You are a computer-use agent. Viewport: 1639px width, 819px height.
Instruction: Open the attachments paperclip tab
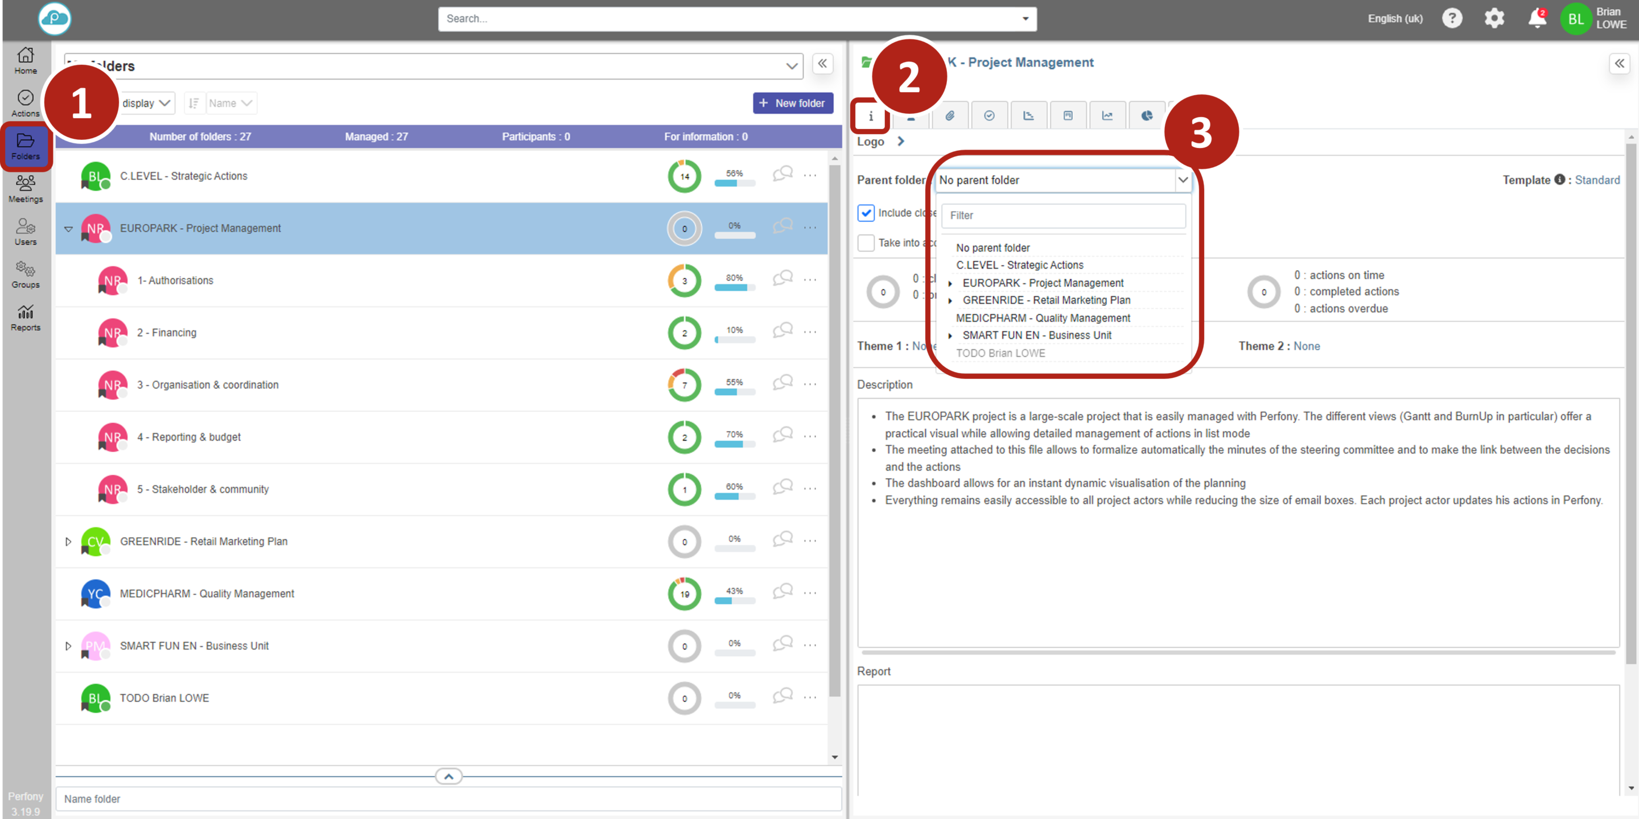pos(949,115)
